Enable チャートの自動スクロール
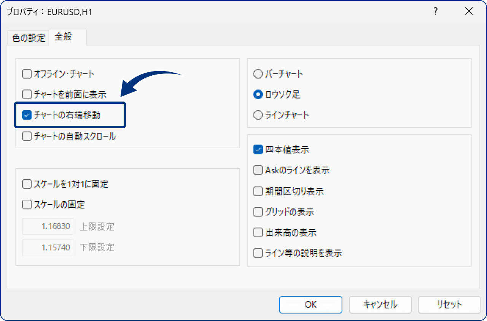Image resolution: width=487 pixels, height=321 pixels. point(27,135)
